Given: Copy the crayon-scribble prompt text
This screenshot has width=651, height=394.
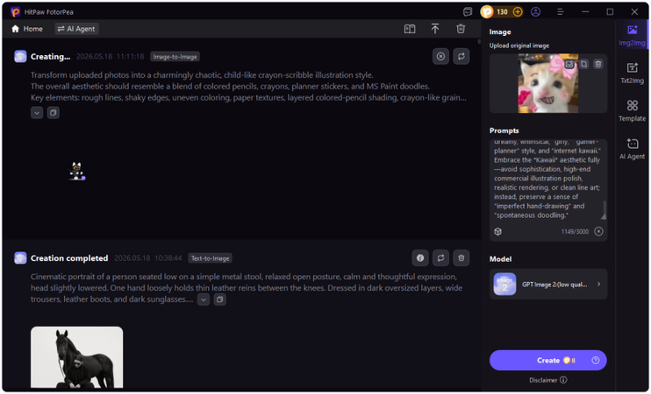Looking at the screenshot, I should click(54, 113).
